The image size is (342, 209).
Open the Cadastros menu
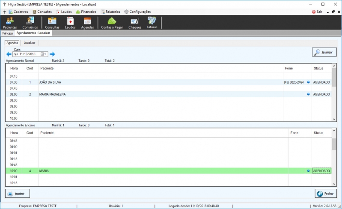[18, 12]
